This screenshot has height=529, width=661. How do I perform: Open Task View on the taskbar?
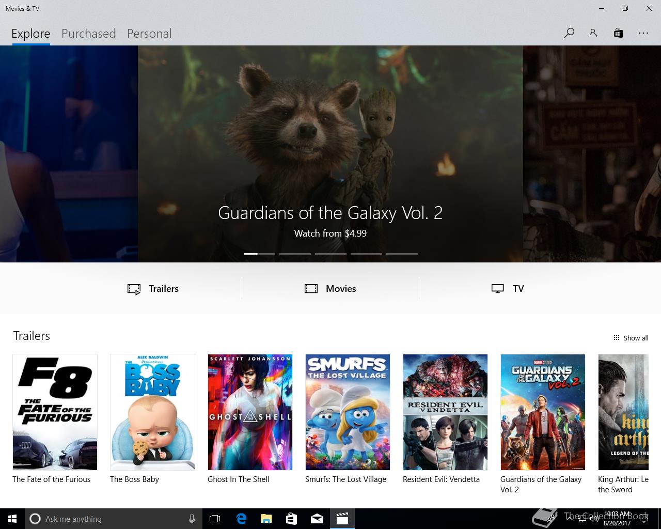click(x=215, y=519)
